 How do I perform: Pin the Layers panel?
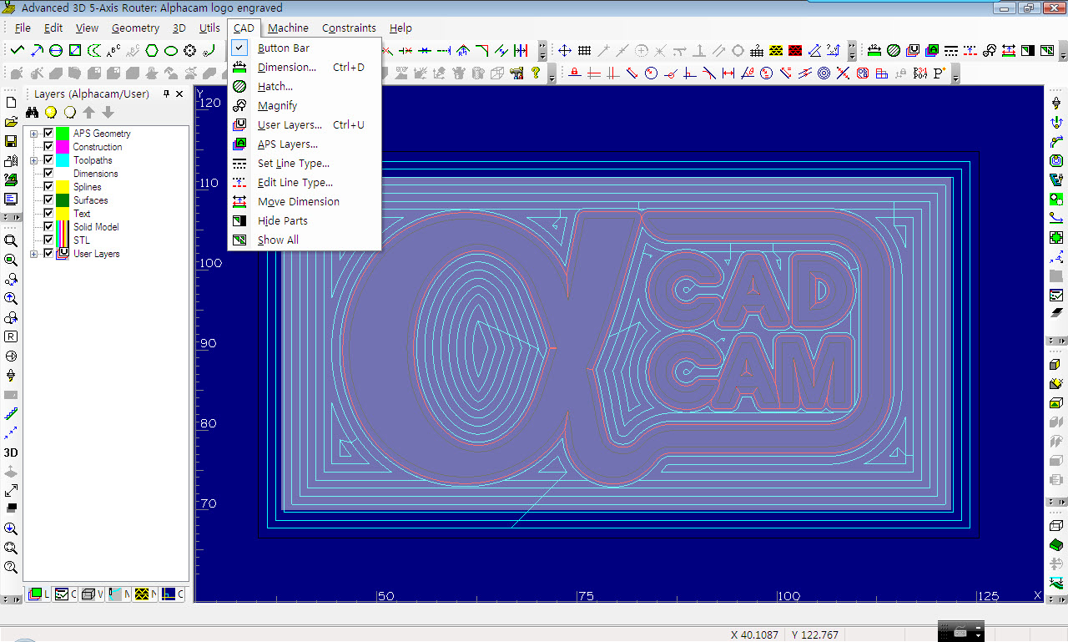166,94
